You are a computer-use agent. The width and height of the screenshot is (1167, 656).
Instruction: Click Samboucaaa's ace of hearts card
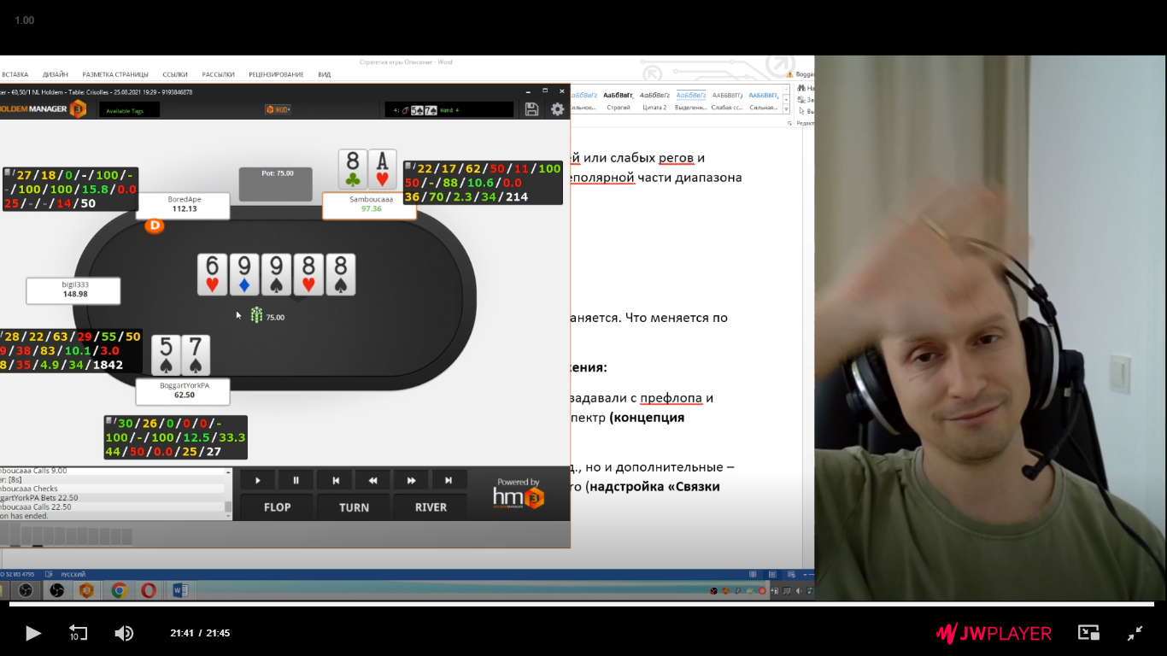click(x=384, y=169)
